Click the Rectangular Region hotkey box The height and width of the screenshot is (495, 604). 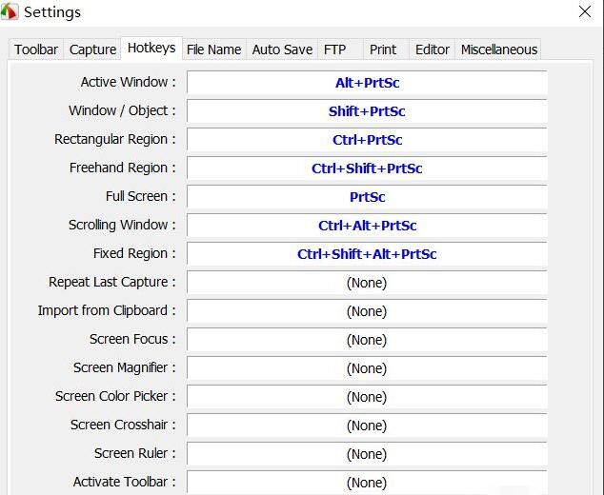coord(367,140)
